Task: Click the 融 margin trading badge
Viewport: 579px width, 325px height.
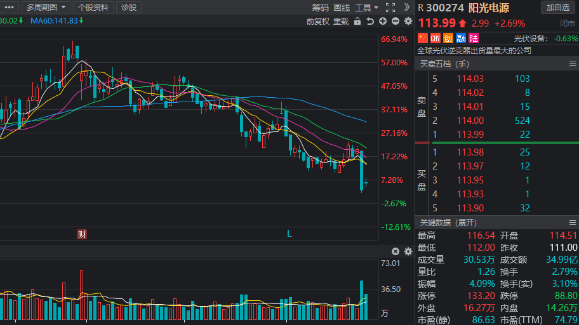Action: click(x=461, y=38)
